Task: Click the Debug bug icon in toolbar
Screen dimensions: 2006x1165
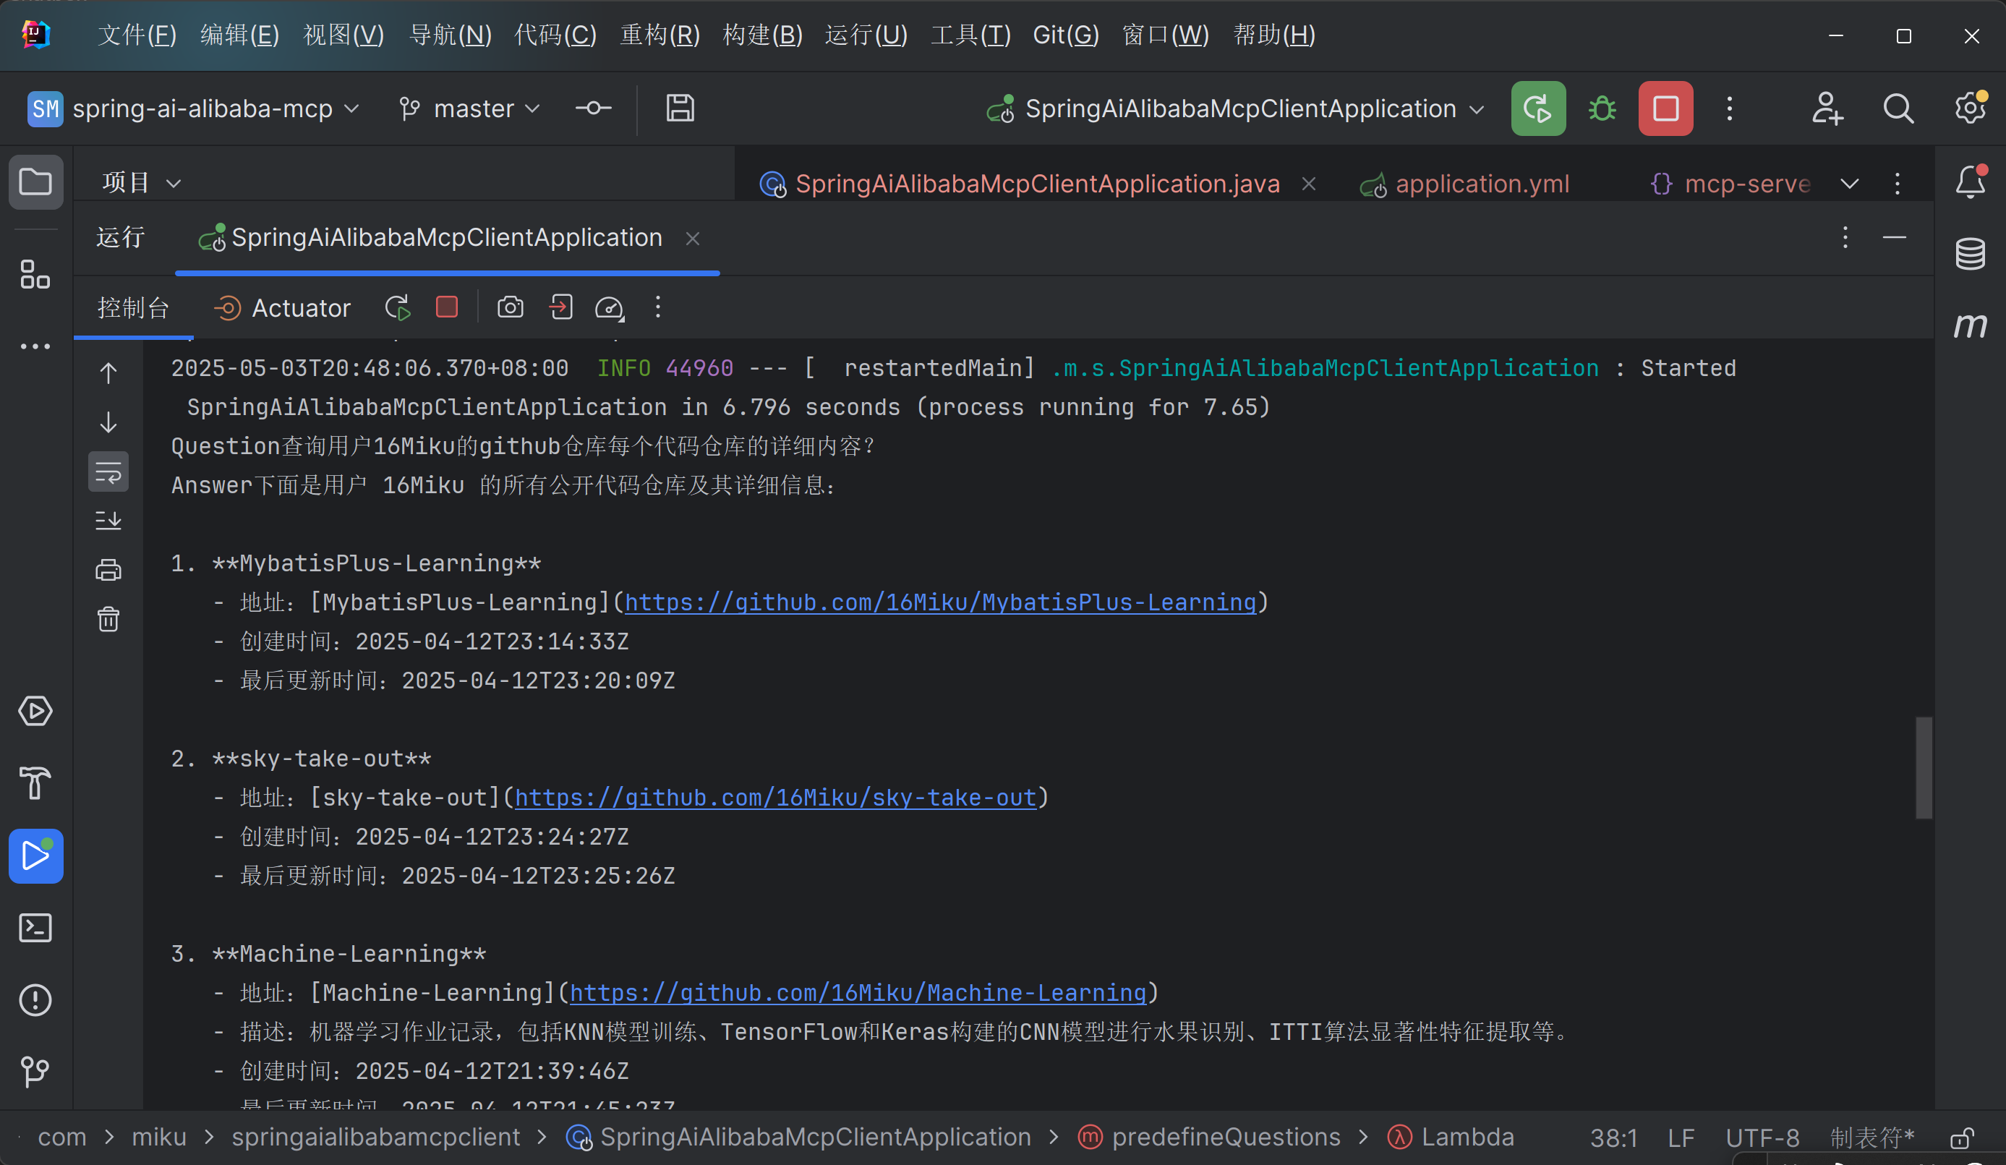Action: (x=1602, y=108)
